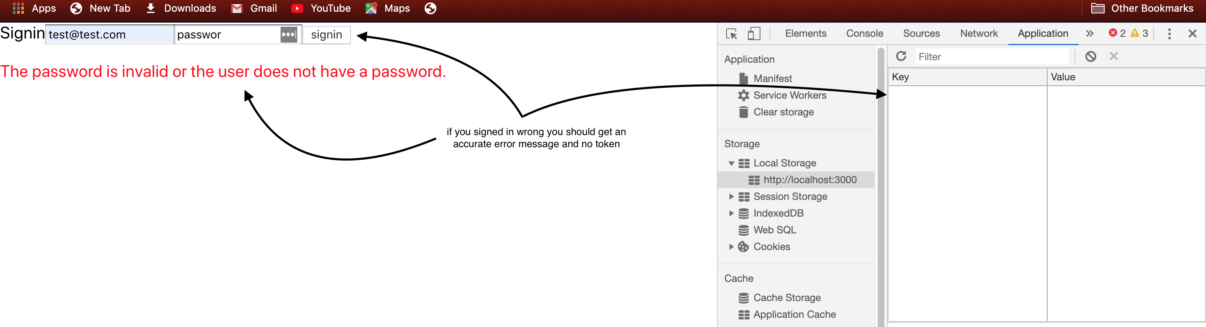This screenshot has width=1206, height=327.
Task: Open the Apps grid bookmark icon
Action: pyautogui.click(x=18, y=8)
